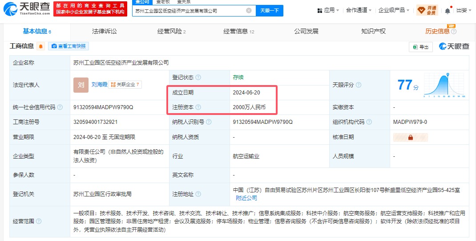476x241 pixels.
Task: Click the red banner 都在用的商业查询工具
Action: pyautogui.click(x=90, y=9)
